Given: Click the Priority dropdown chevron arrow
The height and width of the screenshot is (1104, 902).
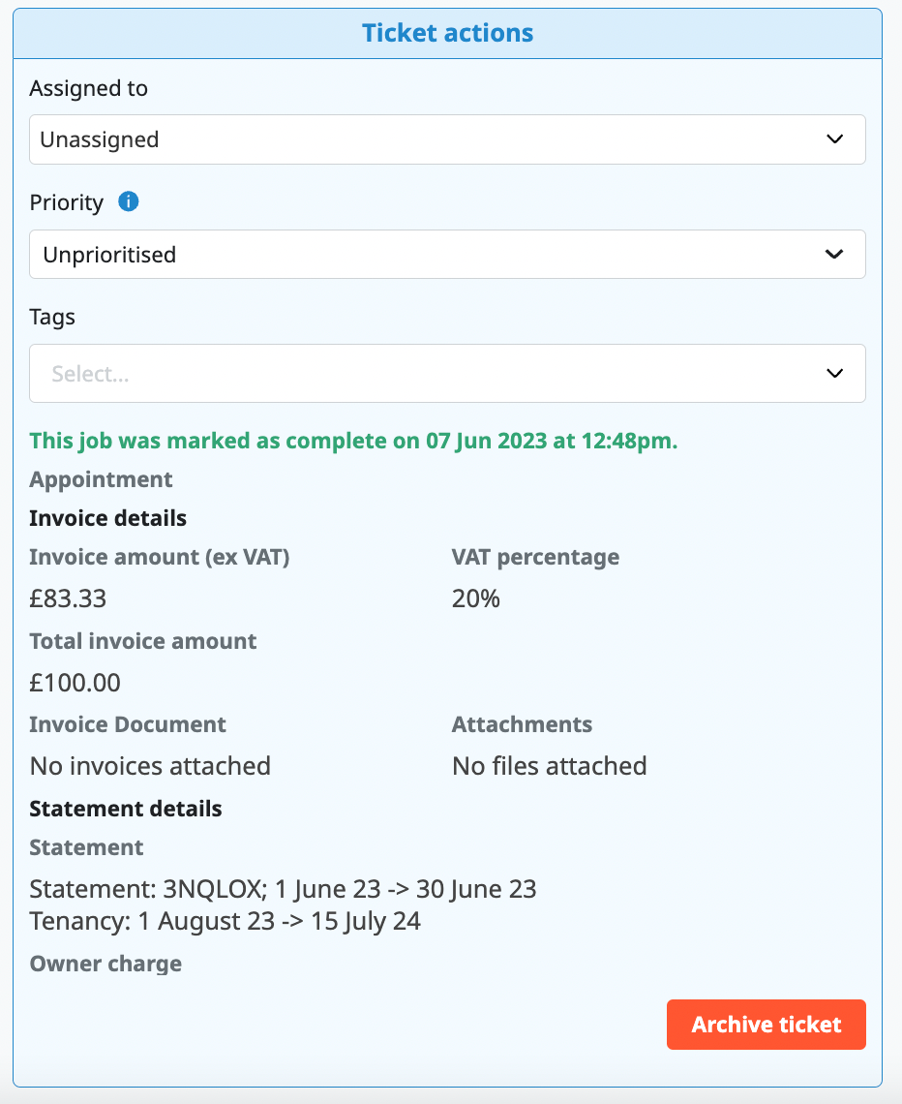Looking at the screenshot, I should [834, 255].
